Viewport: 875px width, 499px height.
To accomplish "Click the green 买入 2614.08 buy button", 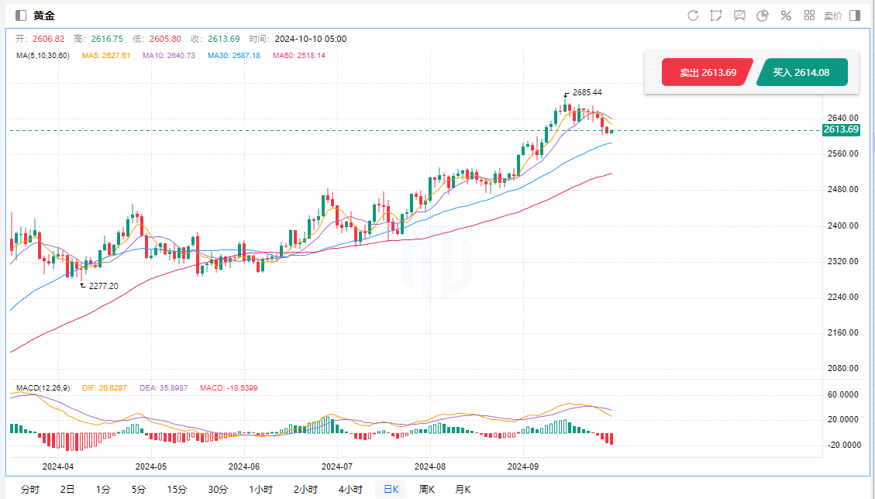I will point(801,72).
